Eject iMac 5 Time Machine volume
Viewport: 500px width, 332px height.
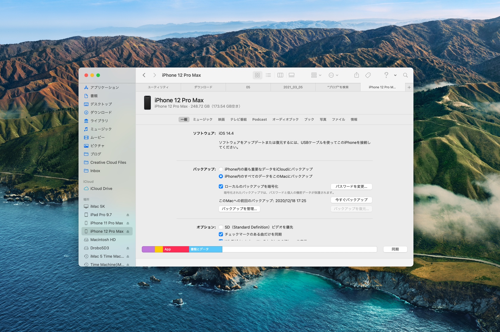128,256
